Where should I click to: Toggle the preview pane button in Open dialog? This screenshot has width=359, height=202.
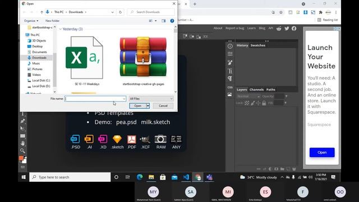click(x=163, y=21)
